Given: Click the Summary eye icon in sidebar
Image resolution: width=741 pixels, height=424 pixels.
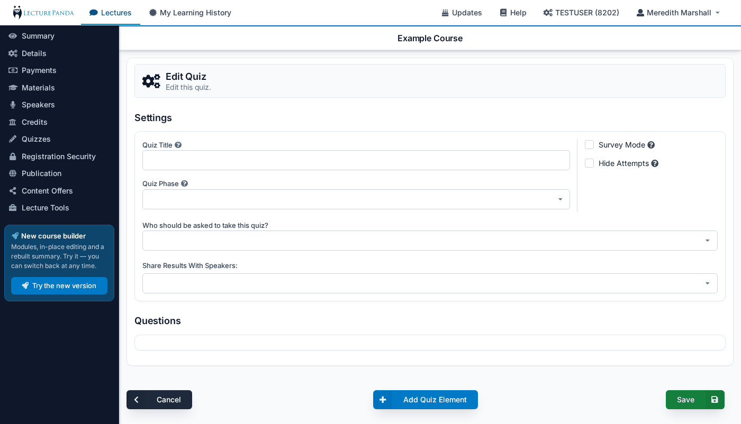Looking at the screenshot, I should click(13, 36).
